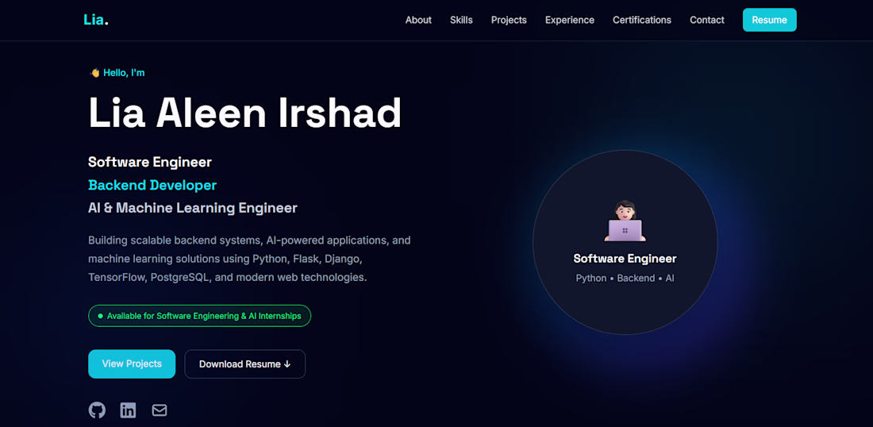873x427 pixels.
Task: Click the laptop developer avatar emoji
Action: tap(625, 221)
